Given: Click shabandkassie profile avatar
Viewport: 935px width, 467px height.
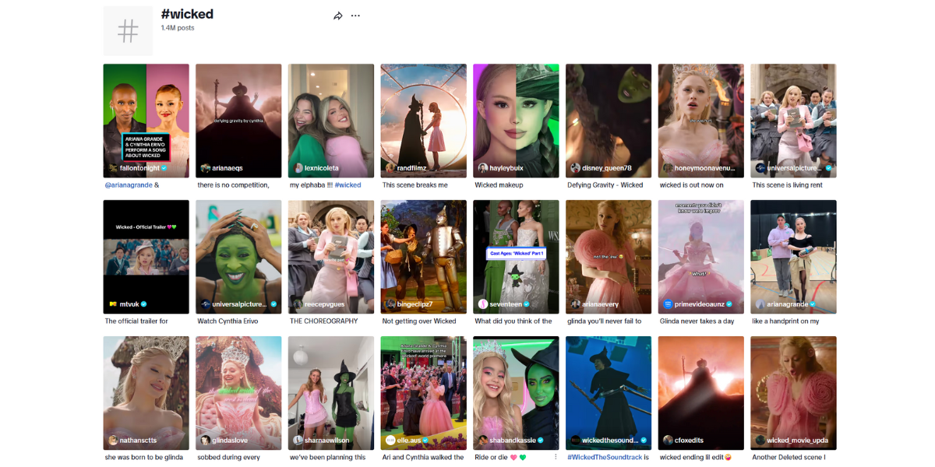Looking at the screenshot, I should (483, 441).
